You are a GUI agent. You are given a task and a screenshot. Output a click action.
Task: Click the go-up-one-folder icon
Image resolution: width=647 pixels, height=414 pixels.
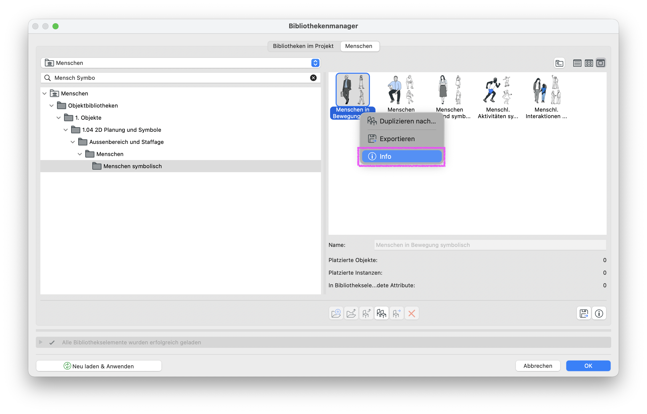click(559, 63)
